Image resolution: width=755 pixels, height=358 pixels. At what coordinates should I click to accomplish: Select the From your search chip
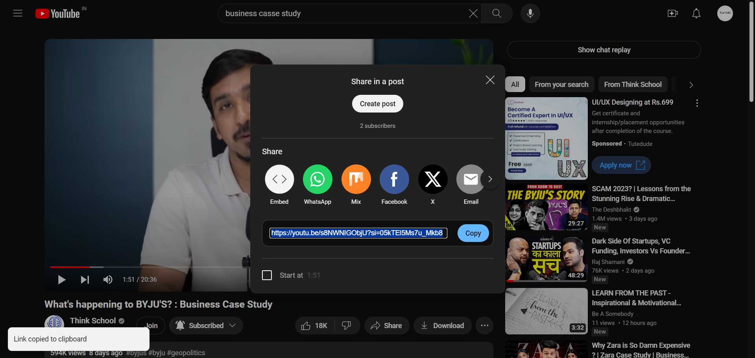tap(561, 85)
